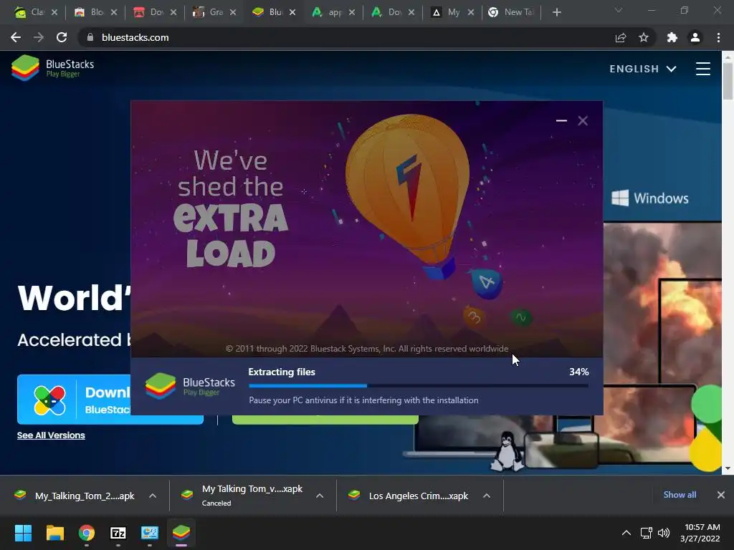734x550 pixels.
Task: Open the Chrome three-dot menu
Action: 718,37
